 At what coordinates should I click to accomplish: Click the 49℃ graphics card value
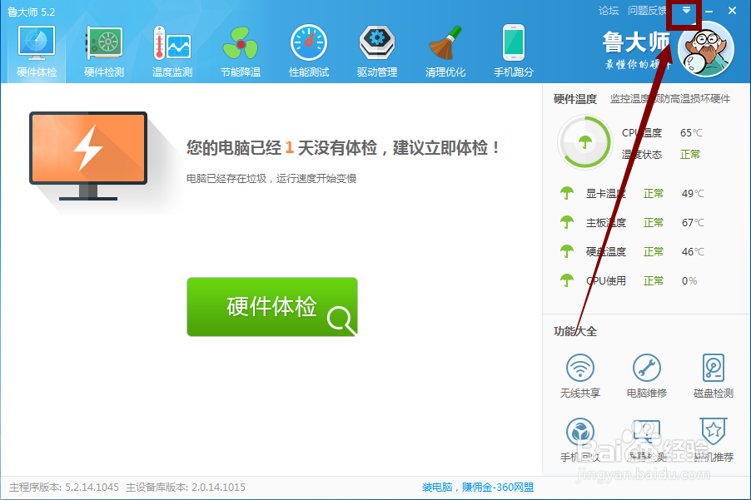click(x=693, y=193)
